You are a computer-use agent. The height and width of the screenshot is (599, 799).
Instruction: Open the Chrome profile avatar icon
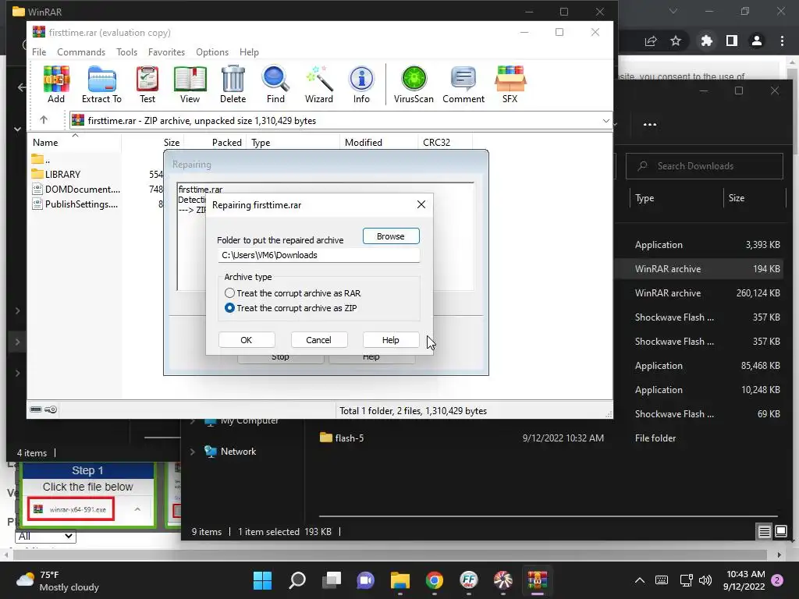tap(757, 41)
